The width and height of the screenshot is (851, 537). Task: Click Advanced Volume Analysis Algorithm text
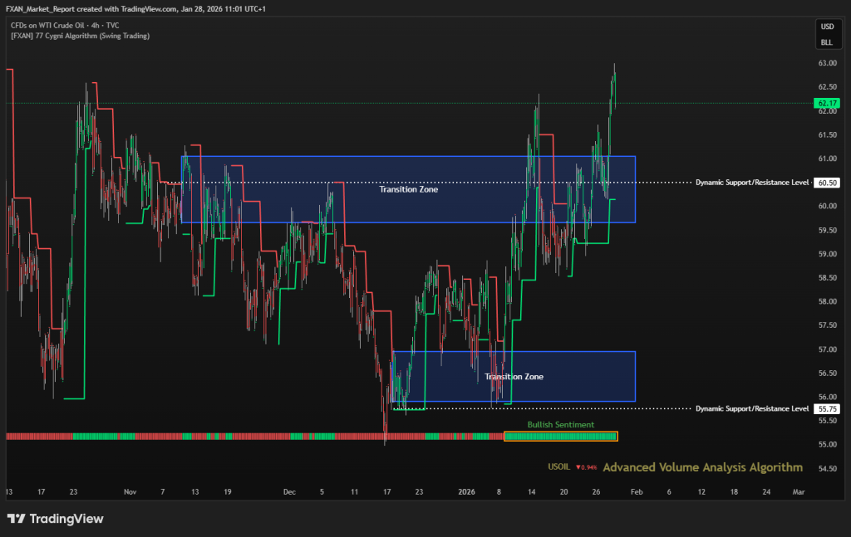[702, 467]
